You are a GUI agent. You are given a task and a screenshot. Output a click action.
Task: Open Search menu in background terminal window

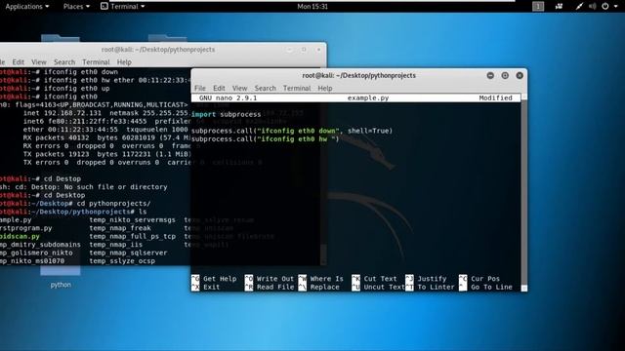[64, 62]
